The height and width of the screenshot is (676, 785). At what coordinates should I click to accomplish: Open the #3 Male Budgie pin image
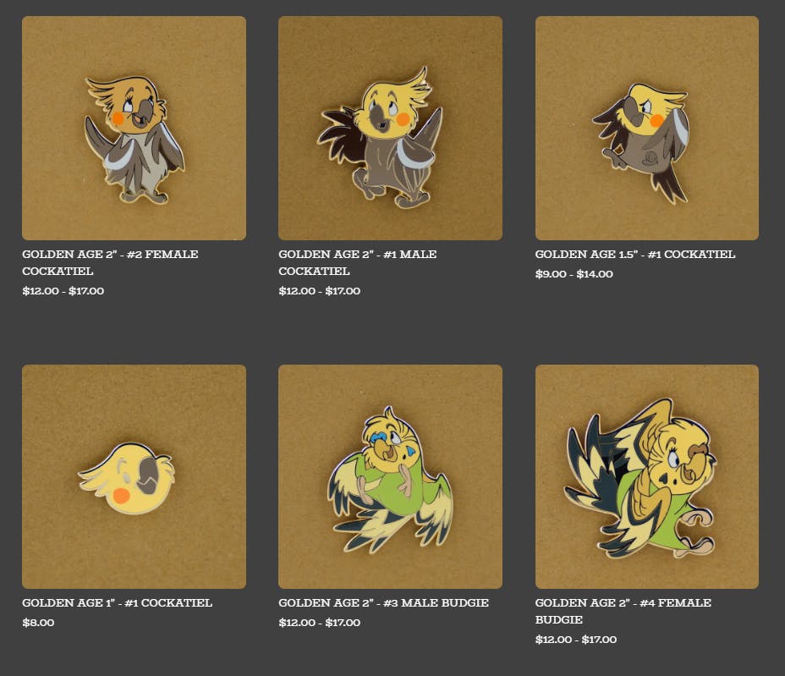coord(390,476)
